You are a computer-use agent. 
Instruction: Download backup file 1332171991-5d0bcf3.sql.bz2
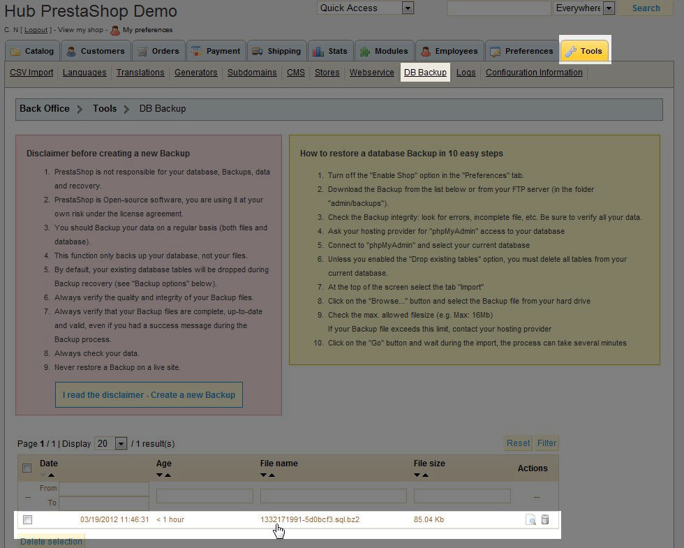(x=310, y=519)
